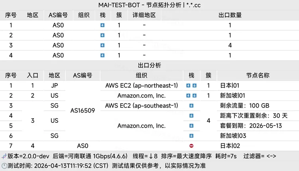The height and width of the screenshot is (171, 299).
Task: Click the IPv4 badge in the 日本|01 row
Action: tap(189, 86)
